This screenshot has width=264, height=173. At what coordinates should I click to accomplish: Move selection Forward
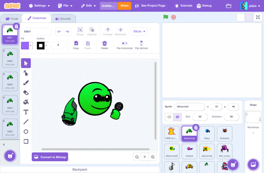108,31
